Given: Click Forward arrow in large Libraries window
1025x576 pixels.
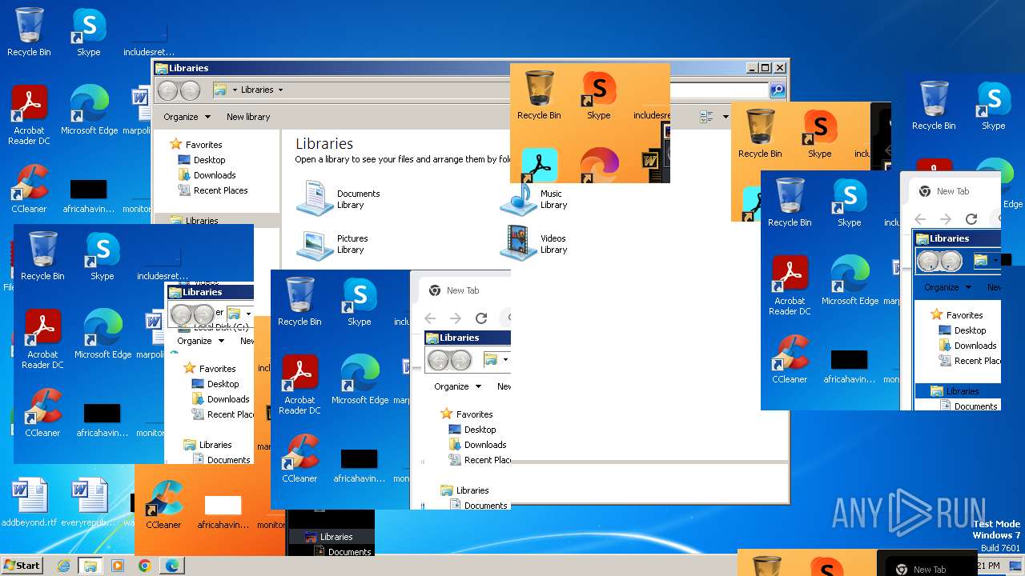Looking at the screenshot, I should click(190, 90).
